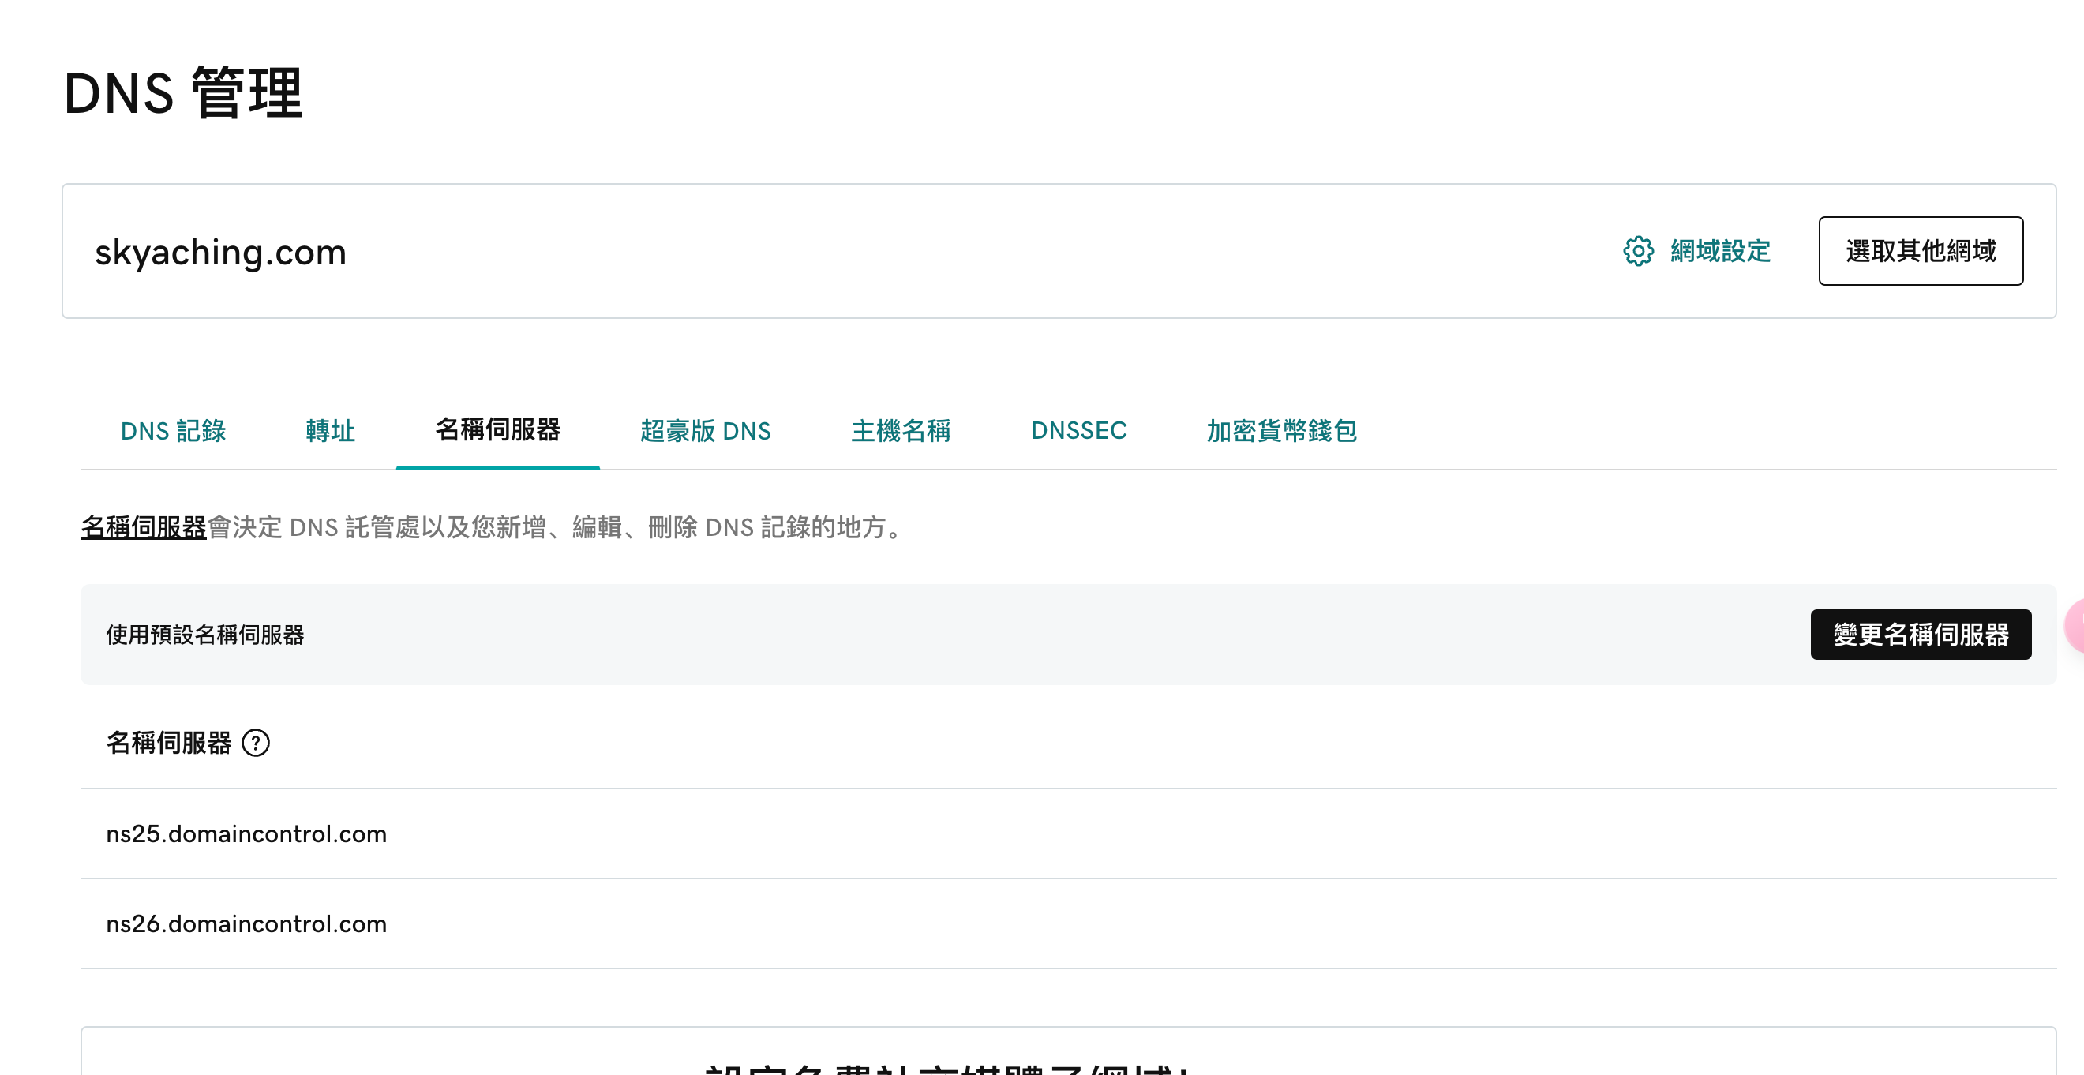
Task: Open the 網域設定 domain settings link
Action: click(1720, 251)
